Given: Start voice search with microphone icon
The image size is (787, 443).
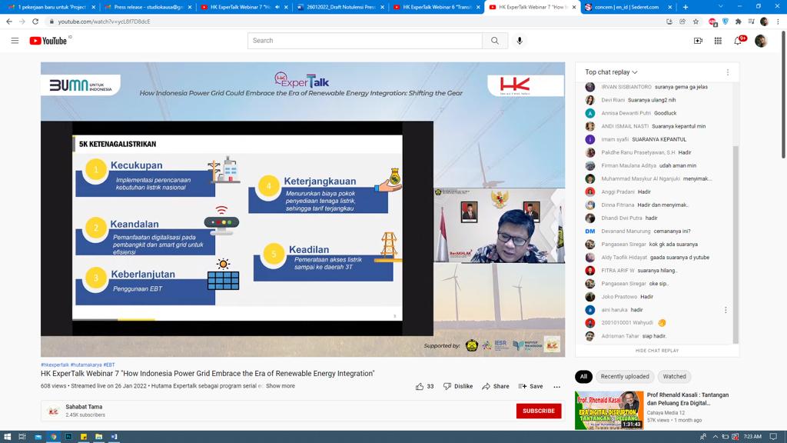Looking at the screenshot, I should pos(520,41).
